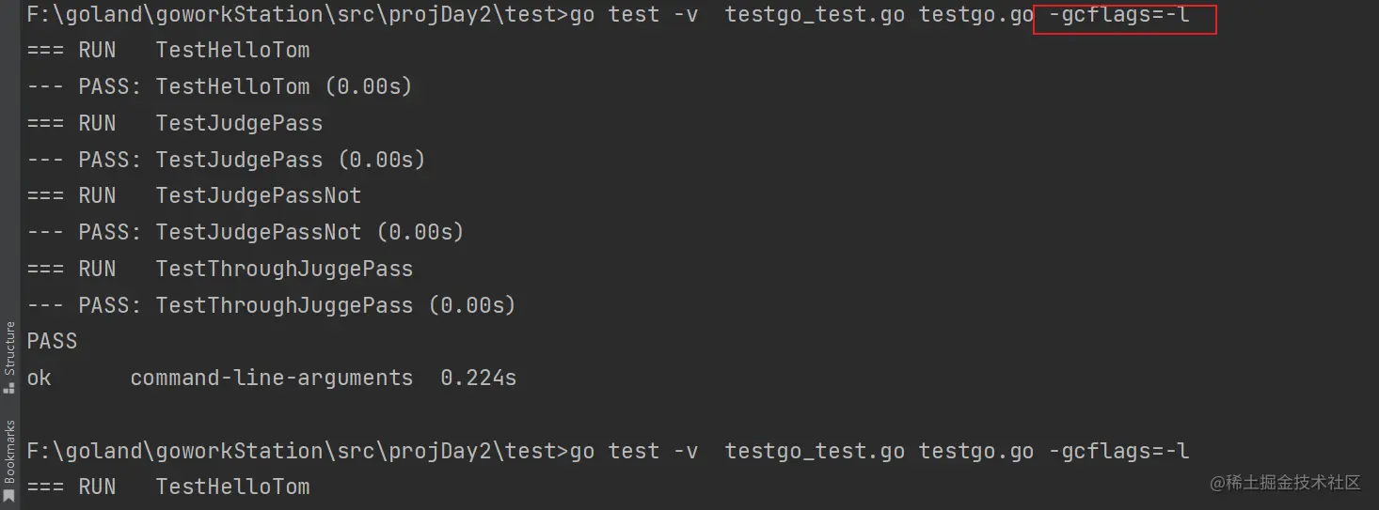The image size is (1379, 510).
Task: Open the Structure side tab label
Action: tap(9, 349)
